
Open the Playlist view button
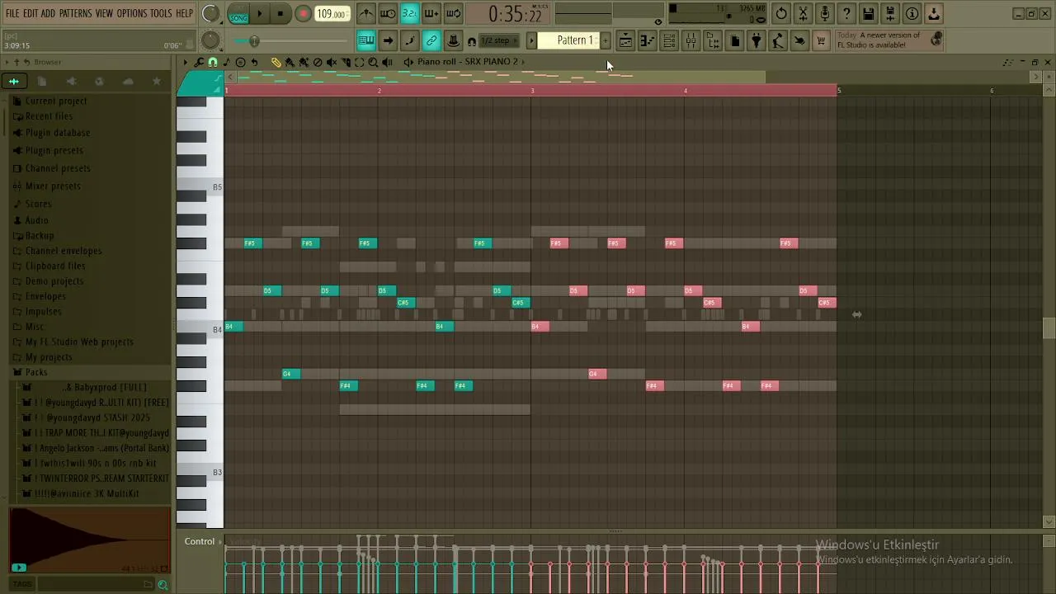[x=625, y=40]
